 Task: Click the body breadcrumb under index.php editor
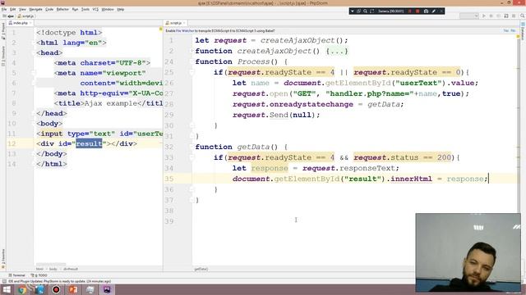pyautogui.click(x=53, y=269)
